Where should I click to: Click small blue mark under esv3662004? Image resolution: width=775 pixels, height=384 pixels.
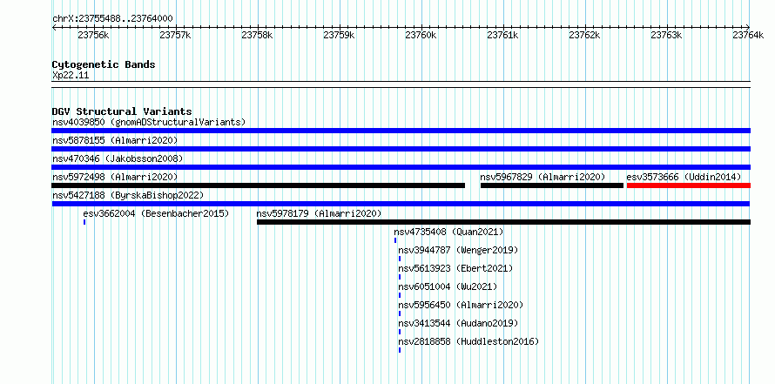point(84,222)
